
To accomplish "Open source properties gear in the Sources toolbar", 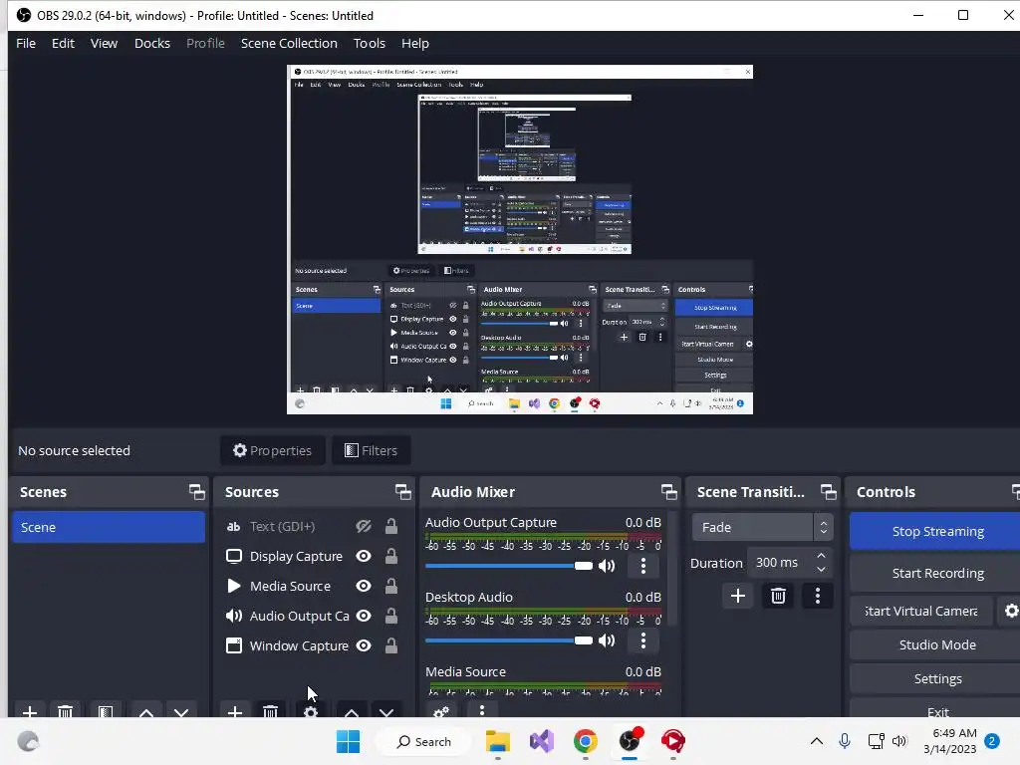I will click(x=311, y=711).
